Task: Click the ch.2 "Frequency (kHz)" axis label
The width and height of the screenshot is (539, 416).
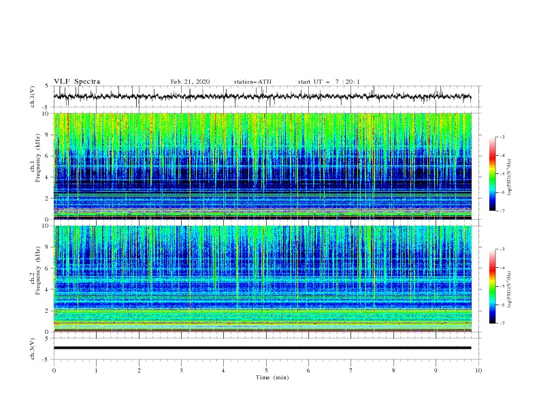Action: pos(38,271)
